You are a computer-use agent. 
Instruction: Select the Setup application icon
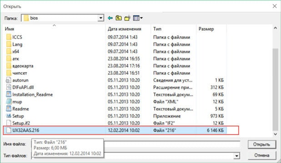point(9,116)
